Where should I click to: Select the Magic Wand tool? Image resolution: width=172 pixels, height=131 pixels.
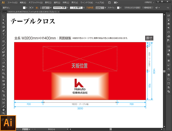tap(3, 23)
